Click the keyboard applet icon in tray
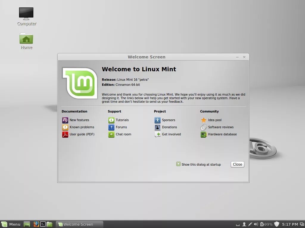The width and height of the screenshot is (305, 228). 238,225
